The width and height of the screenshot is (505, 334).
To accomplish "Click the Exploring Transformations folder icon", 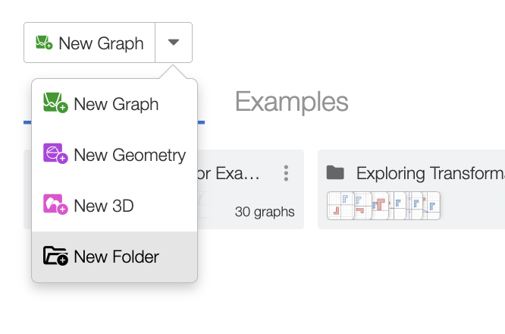I will coord(335,173).
